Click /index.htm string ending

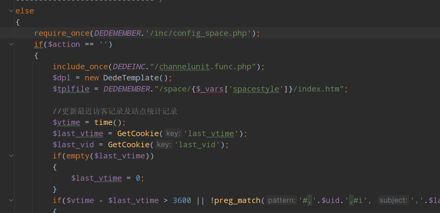click(x=319, y=89)
